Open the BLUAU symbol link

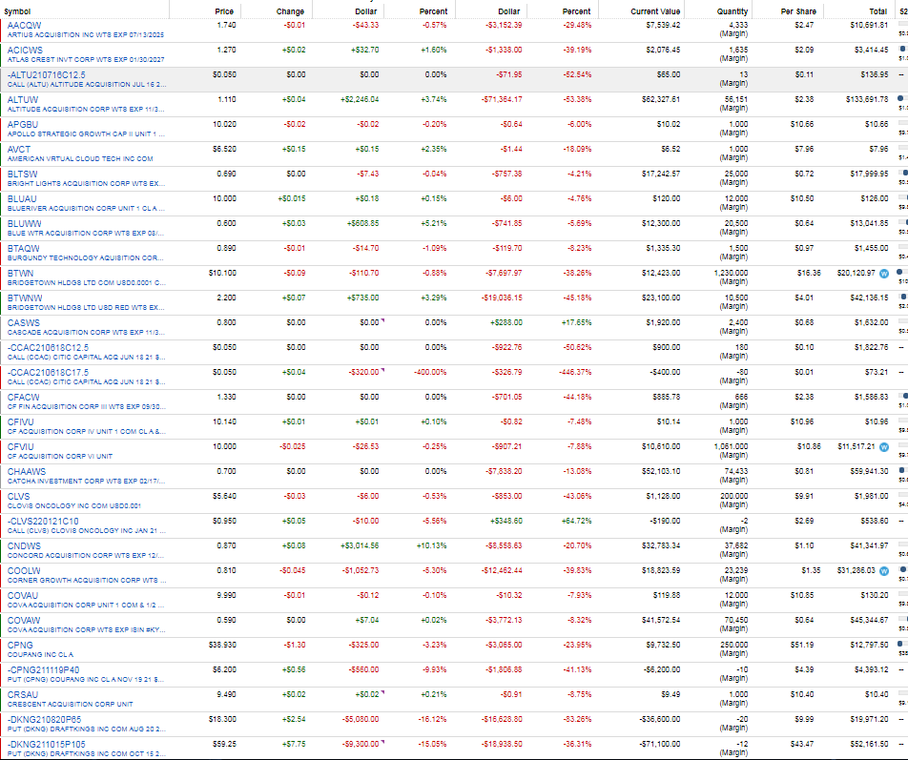tap(22, 199)
